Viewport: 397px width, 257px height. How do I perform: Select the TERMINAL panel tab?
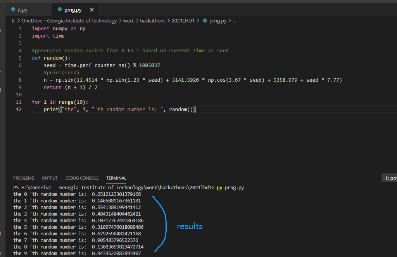(116, 178)
